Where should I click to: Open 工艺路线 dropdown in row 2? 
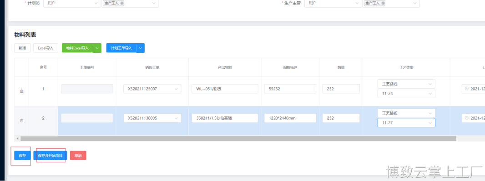pyautogui.click(x=406, y=113)
